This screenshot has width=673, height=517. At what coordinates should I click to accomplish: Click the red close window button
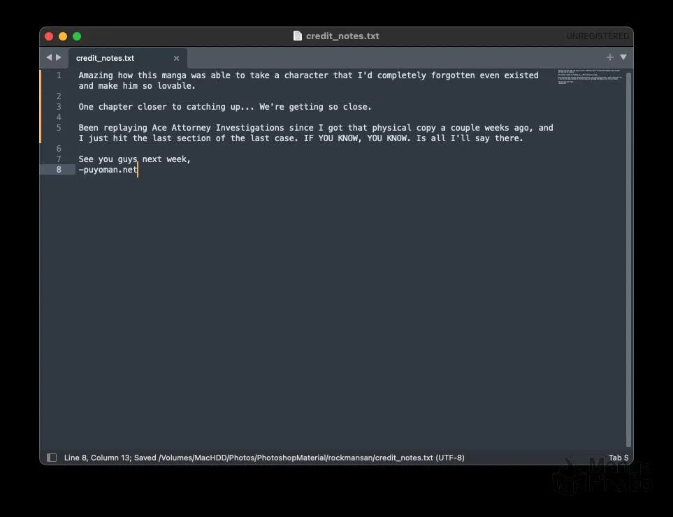point(49,36)
